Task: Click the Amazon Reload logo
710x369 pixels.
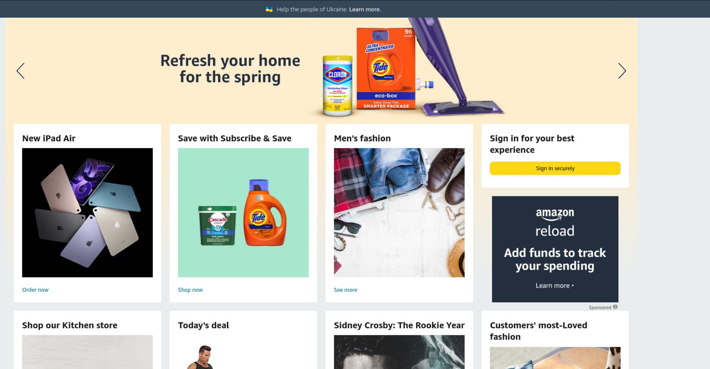Action: coord(555,223)
